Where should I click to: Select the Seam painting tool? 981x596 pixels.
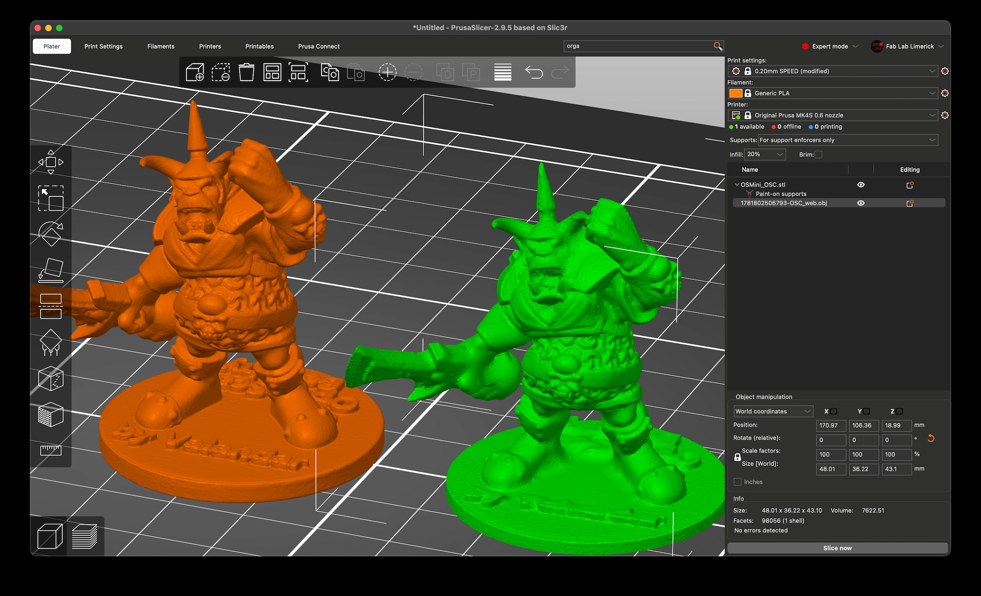[51, 379]
